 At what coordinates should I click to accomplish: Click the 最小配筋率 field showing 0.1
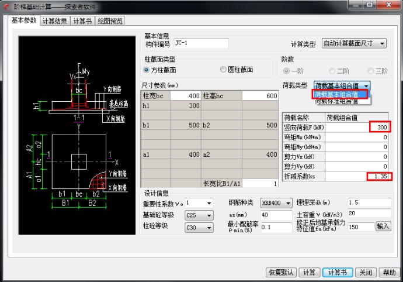point(276,228)
